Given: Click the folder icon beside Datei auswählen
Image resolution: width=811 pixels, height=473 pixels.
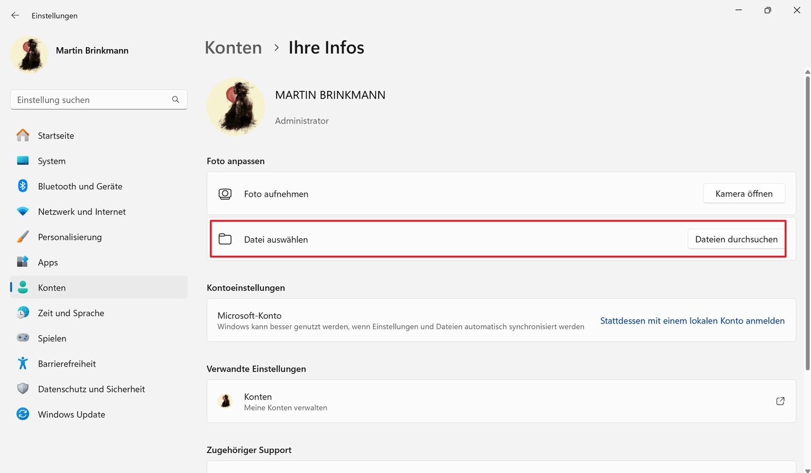Looking at the screenshot, I should [x=225, y=239].
